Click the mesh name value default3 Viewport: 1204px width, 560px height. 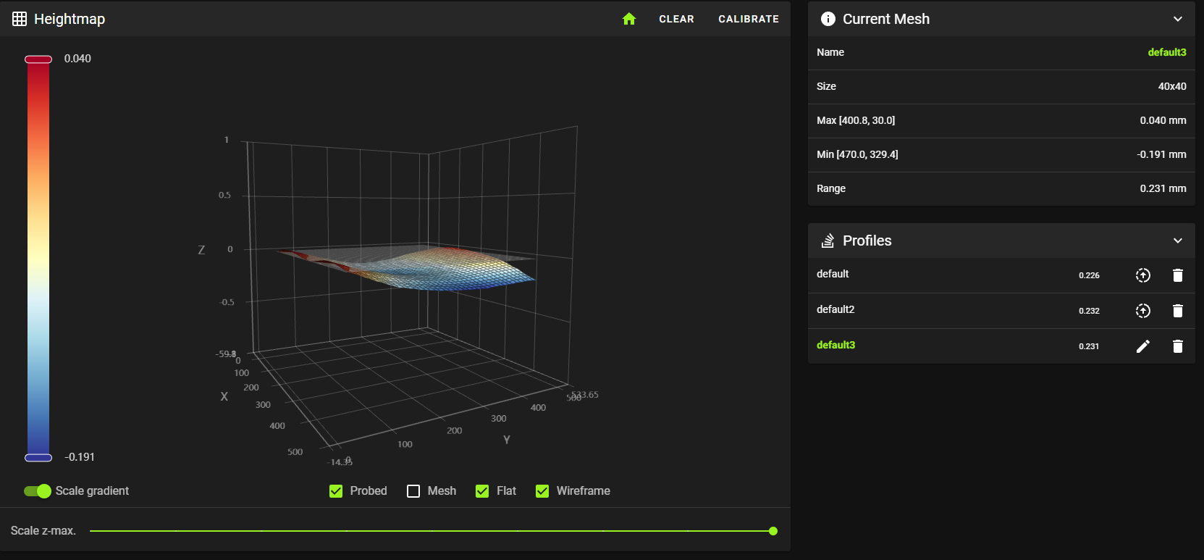[1167, 52]
